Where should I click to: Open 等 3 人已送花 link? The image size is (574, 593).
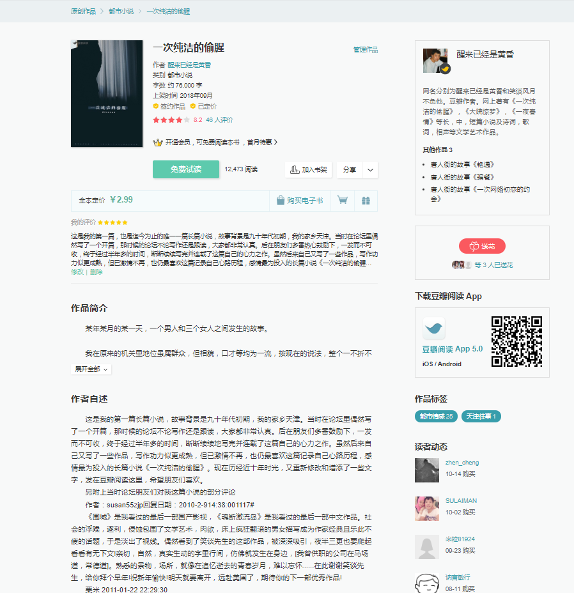coord(494,265)
